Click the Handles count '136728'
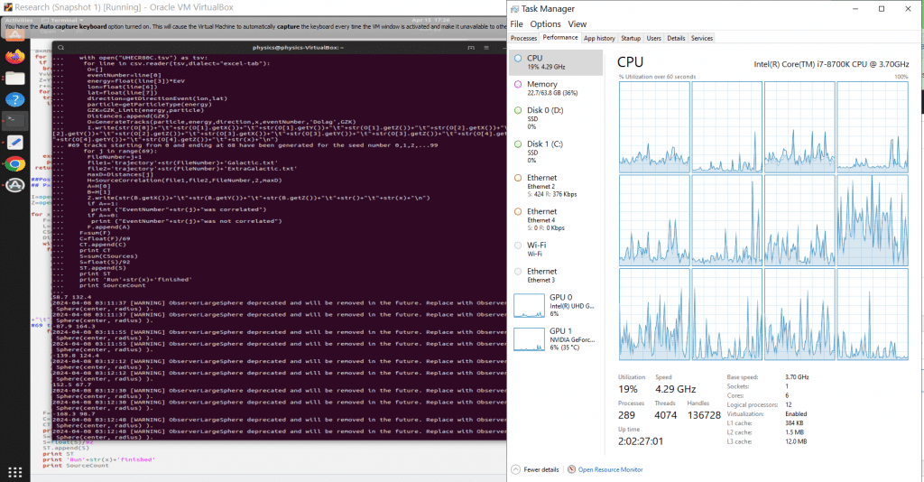This screenshot has height=482, width=924. (704, 415)
